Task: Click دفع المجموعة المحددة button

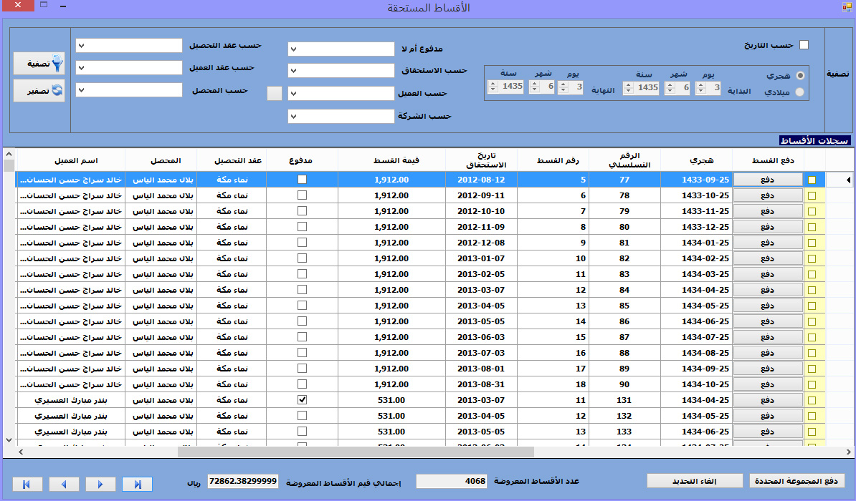Action: tap(797, 480)
